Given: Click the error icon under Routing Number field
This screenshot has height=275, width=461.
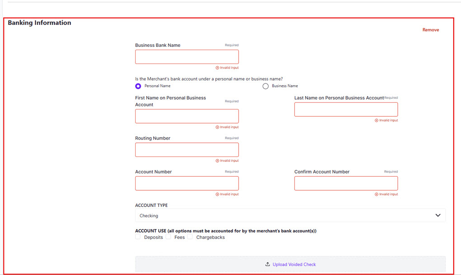Looking at the screenshot, I should point(217,160).
